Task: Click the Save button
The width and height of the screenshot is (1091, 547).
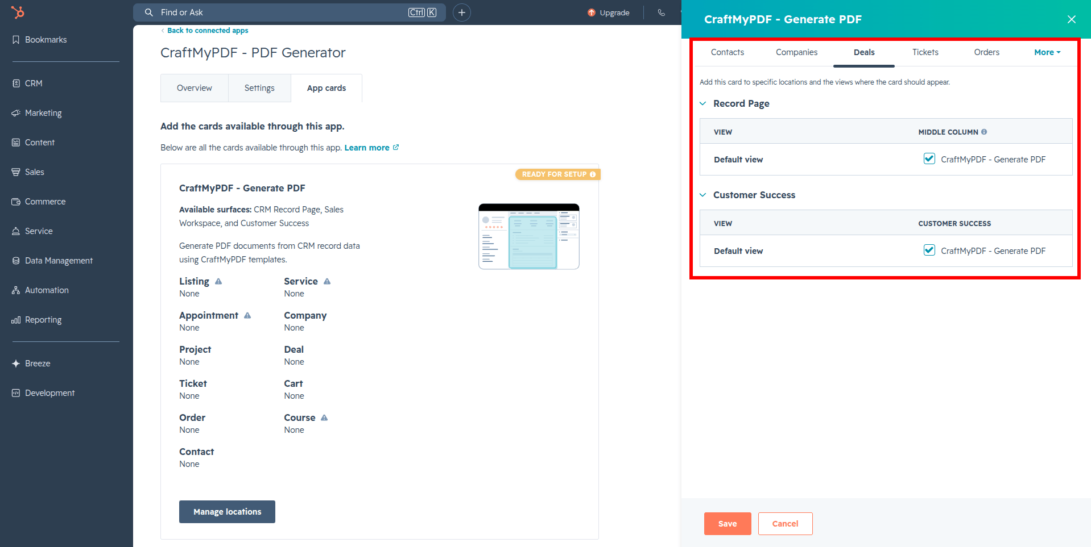Action: (728, 524)
